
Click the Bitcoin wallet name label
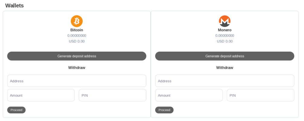pos(77,30)
